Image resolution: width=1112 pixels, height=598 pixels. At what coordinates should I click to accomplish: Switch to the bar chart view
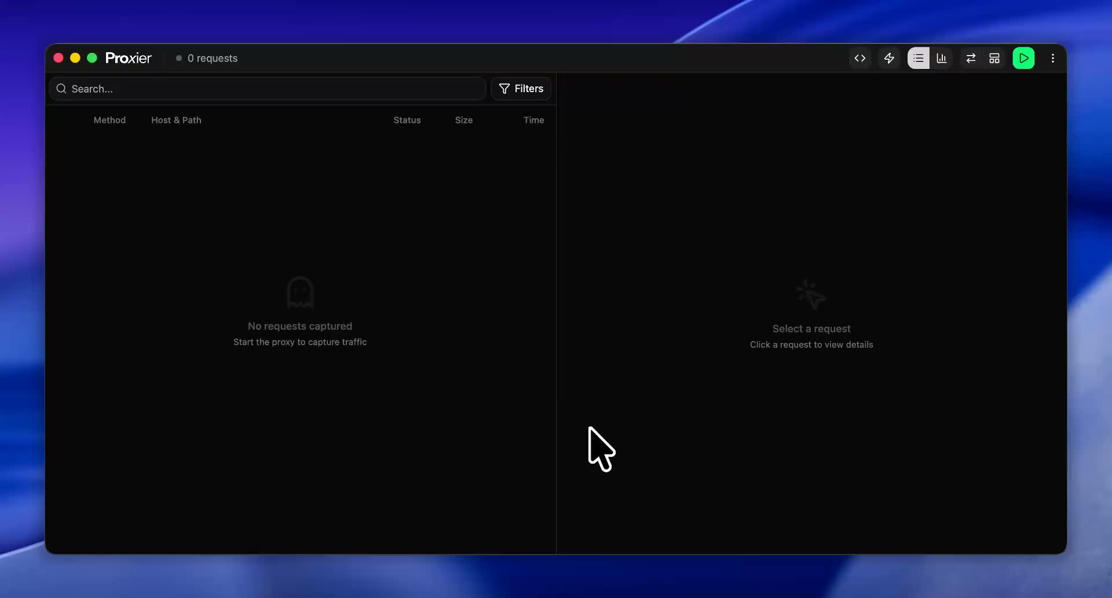point(942,58)
